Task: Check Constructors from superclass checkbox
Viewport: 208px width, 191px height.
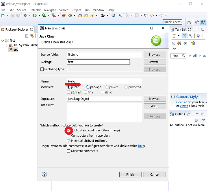Action: point(68,136)
